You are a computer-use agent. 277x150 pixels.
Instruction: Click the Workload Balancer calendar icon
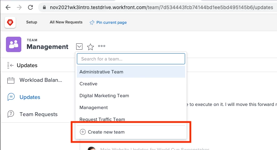11,80
